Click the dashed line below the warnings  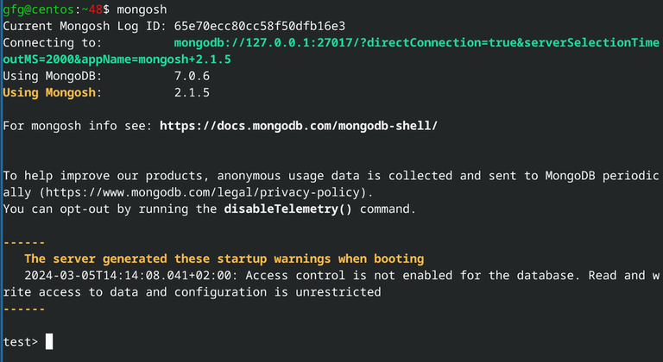coord(24,309)
